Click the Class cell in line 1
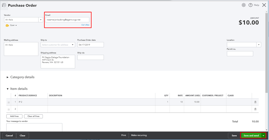This screenshot has width=269, height=140. 239,102
